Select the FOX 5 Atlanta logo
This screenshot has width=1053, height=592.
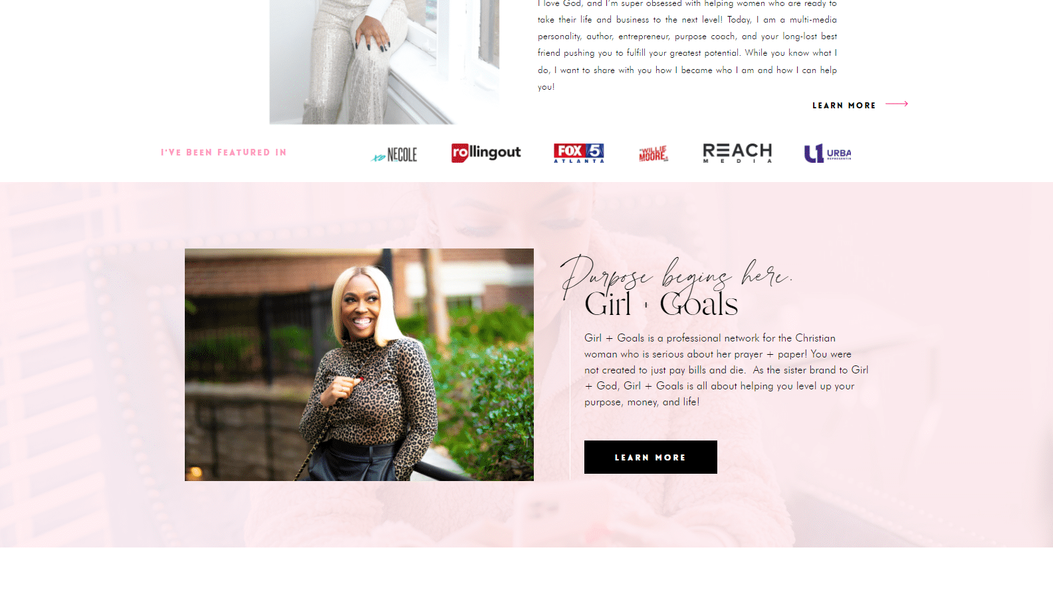click(579, 153)
